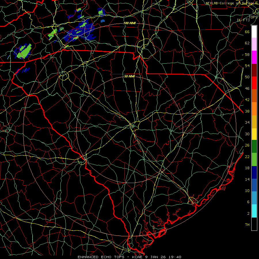
Task: Click the 50 NMI range ring label
Action: click(129, 76)
